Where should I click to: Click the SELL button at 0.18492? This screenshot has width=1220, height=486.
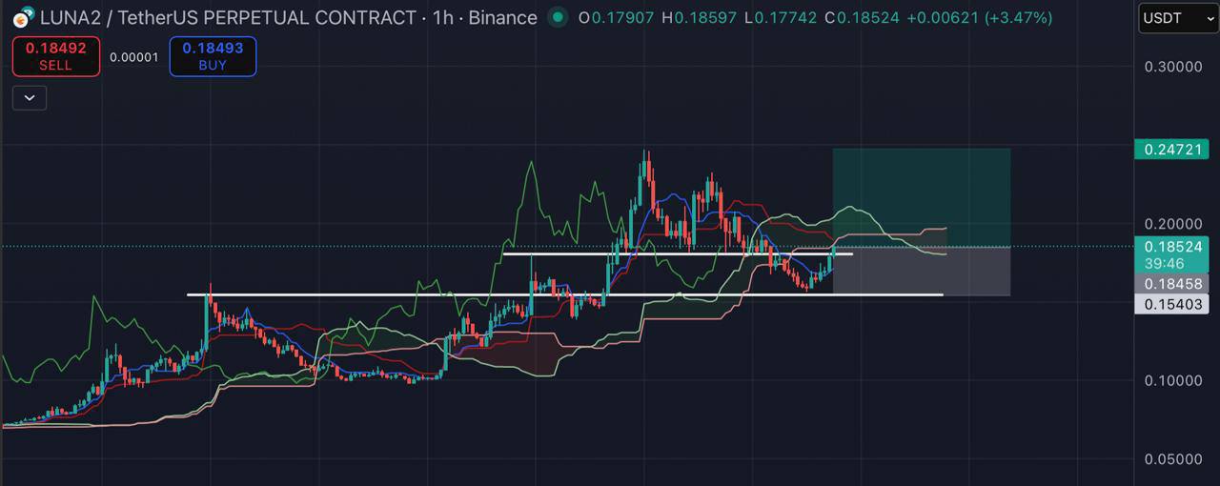(55, 56)
